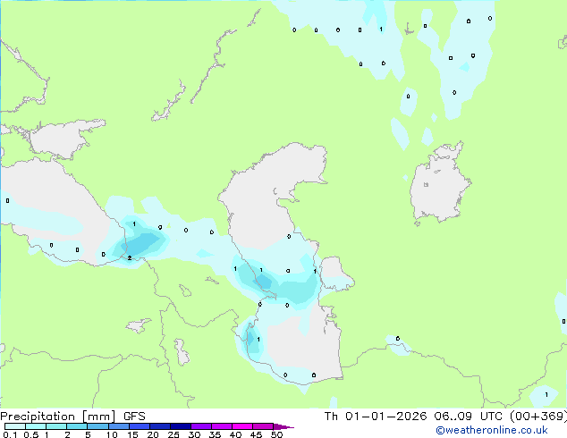The width and height of the screenshot is (567, 438).
Task: Click the 40–45 mm magenta legend swatch
Action: tap(242, 426)
